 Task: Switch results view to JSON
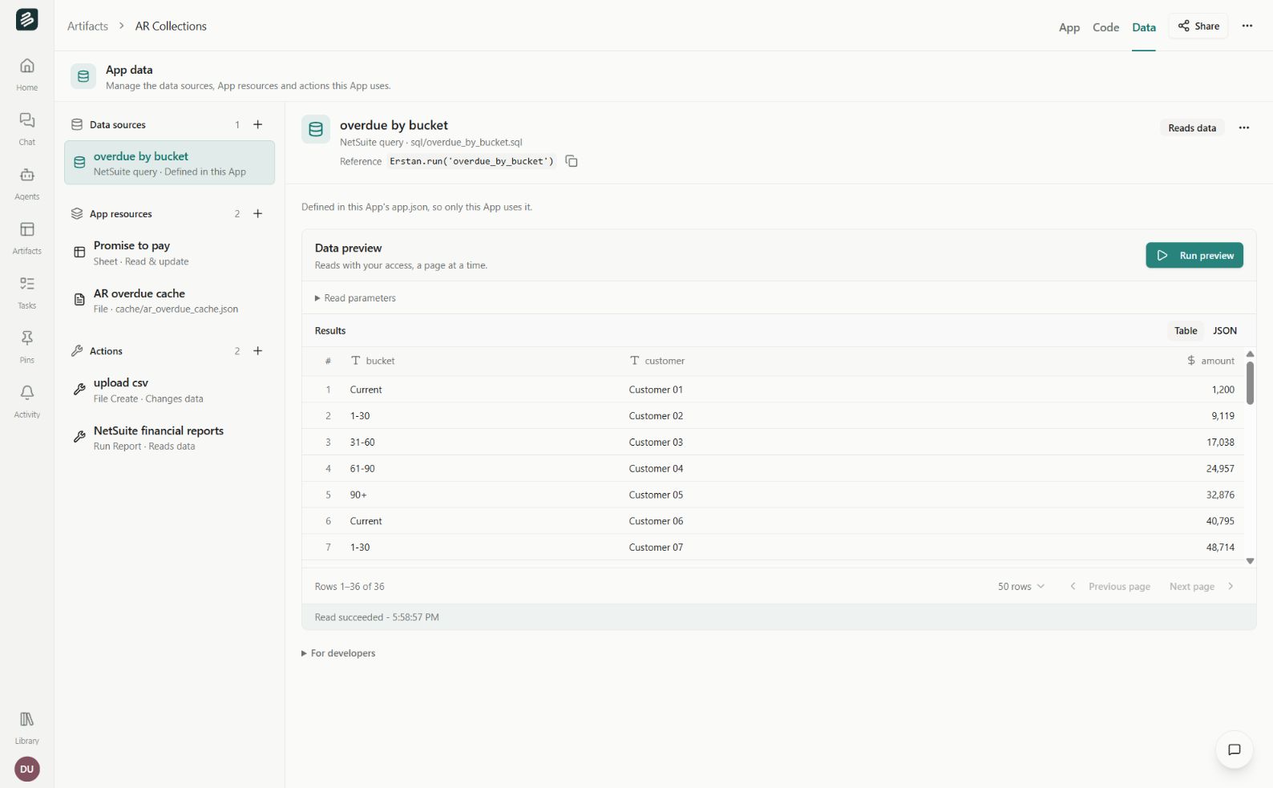[1225, 330]
